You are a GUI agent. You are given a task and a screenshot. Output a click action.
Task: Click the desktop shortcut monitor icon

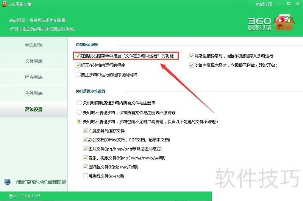(7, 182)
